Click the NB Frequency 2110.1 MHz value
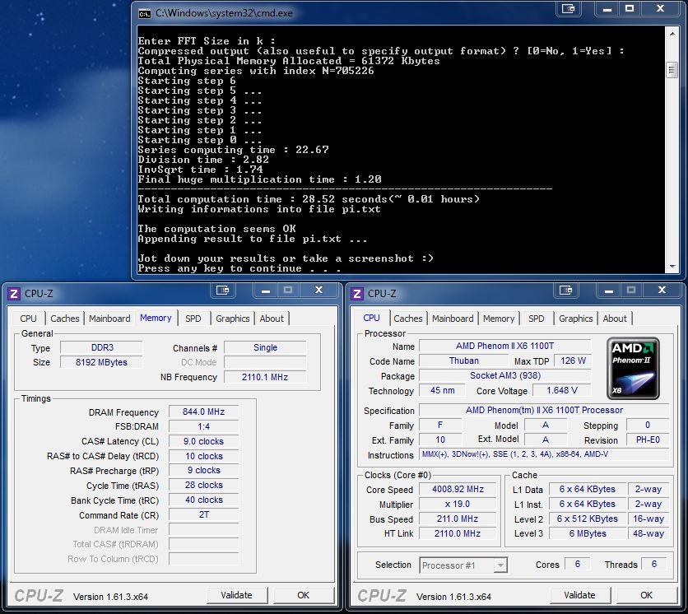This screenshot has height=614, width=688. tap(265, 377)
